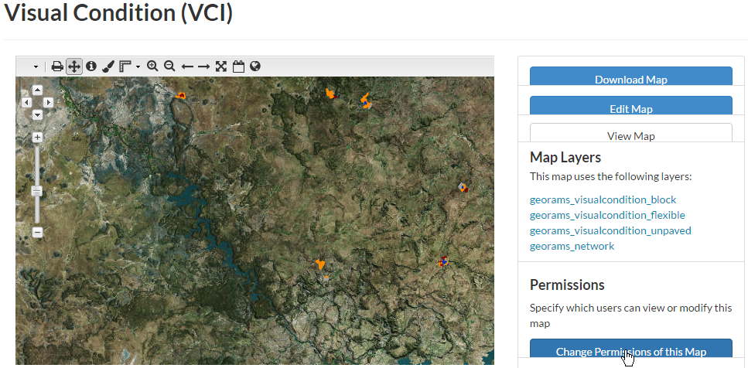Open the Measure tool dropdown arrow

click(x=138, y=66)
